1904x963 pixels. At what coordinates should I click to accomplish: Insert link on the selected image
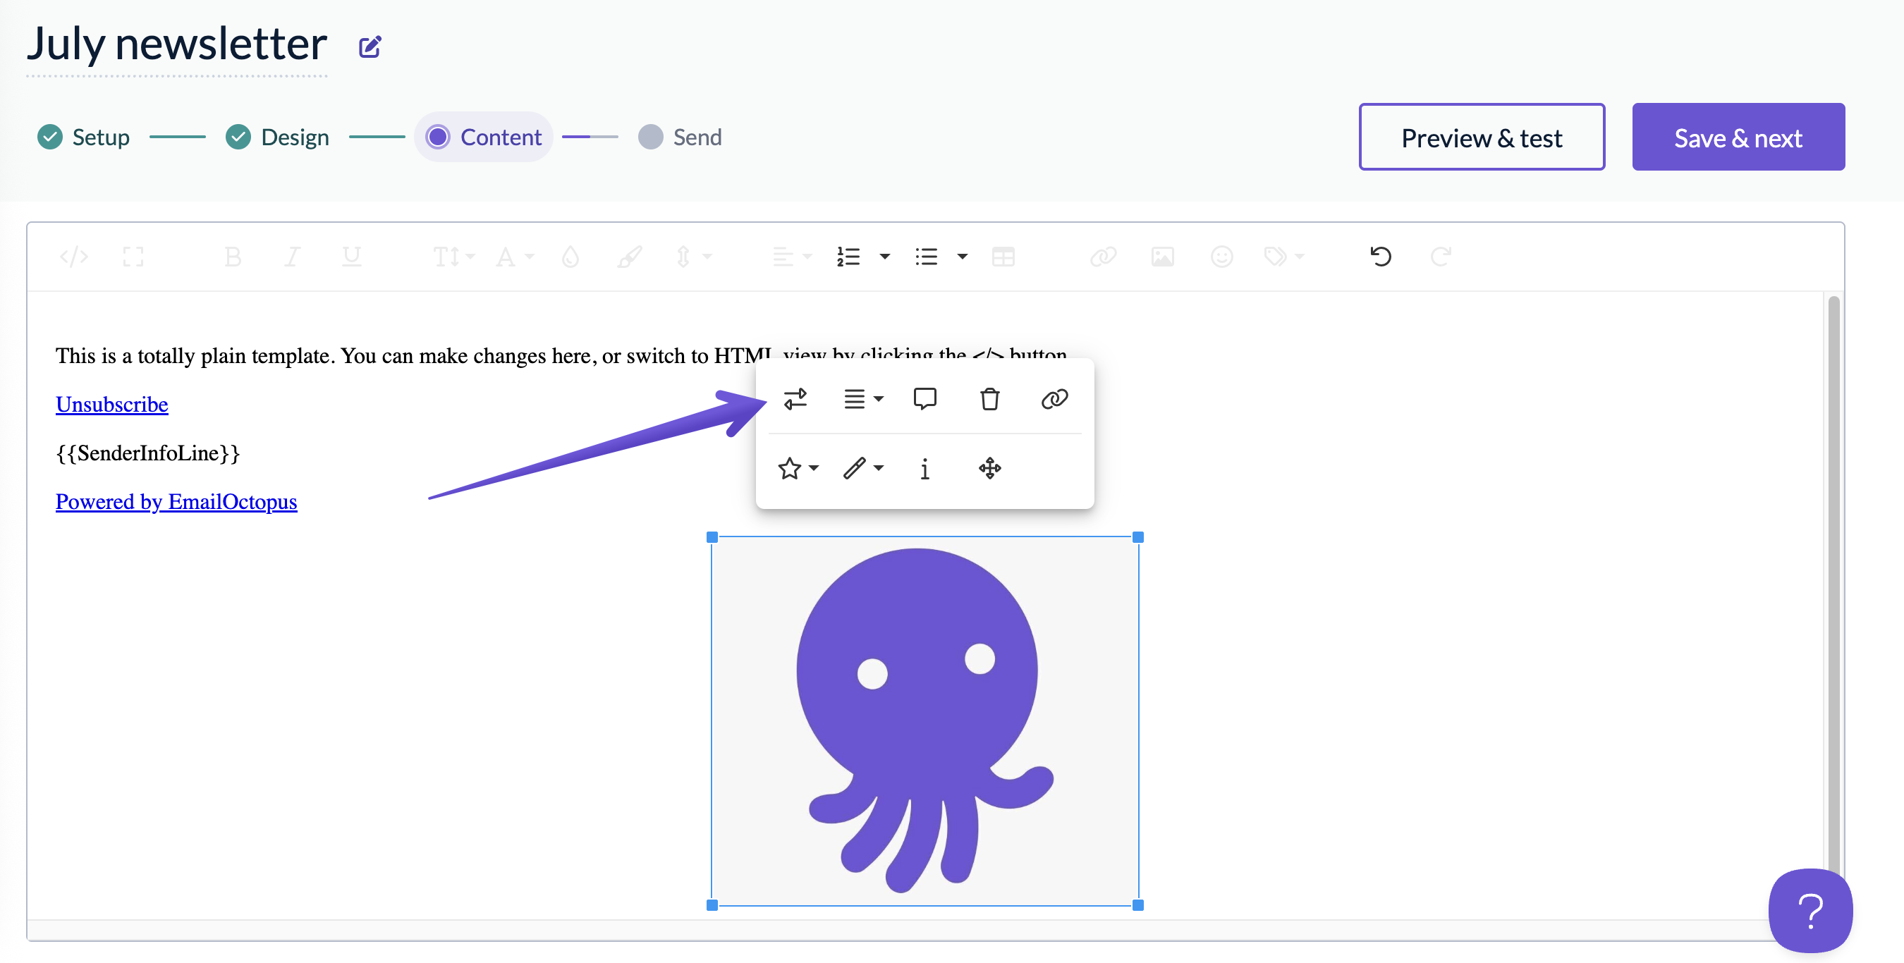pos(1055,399)
